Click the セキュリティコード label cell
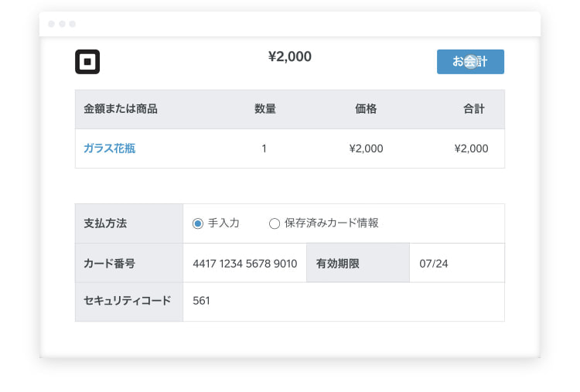The image size is (580, 392). click(x=127, y=301)
